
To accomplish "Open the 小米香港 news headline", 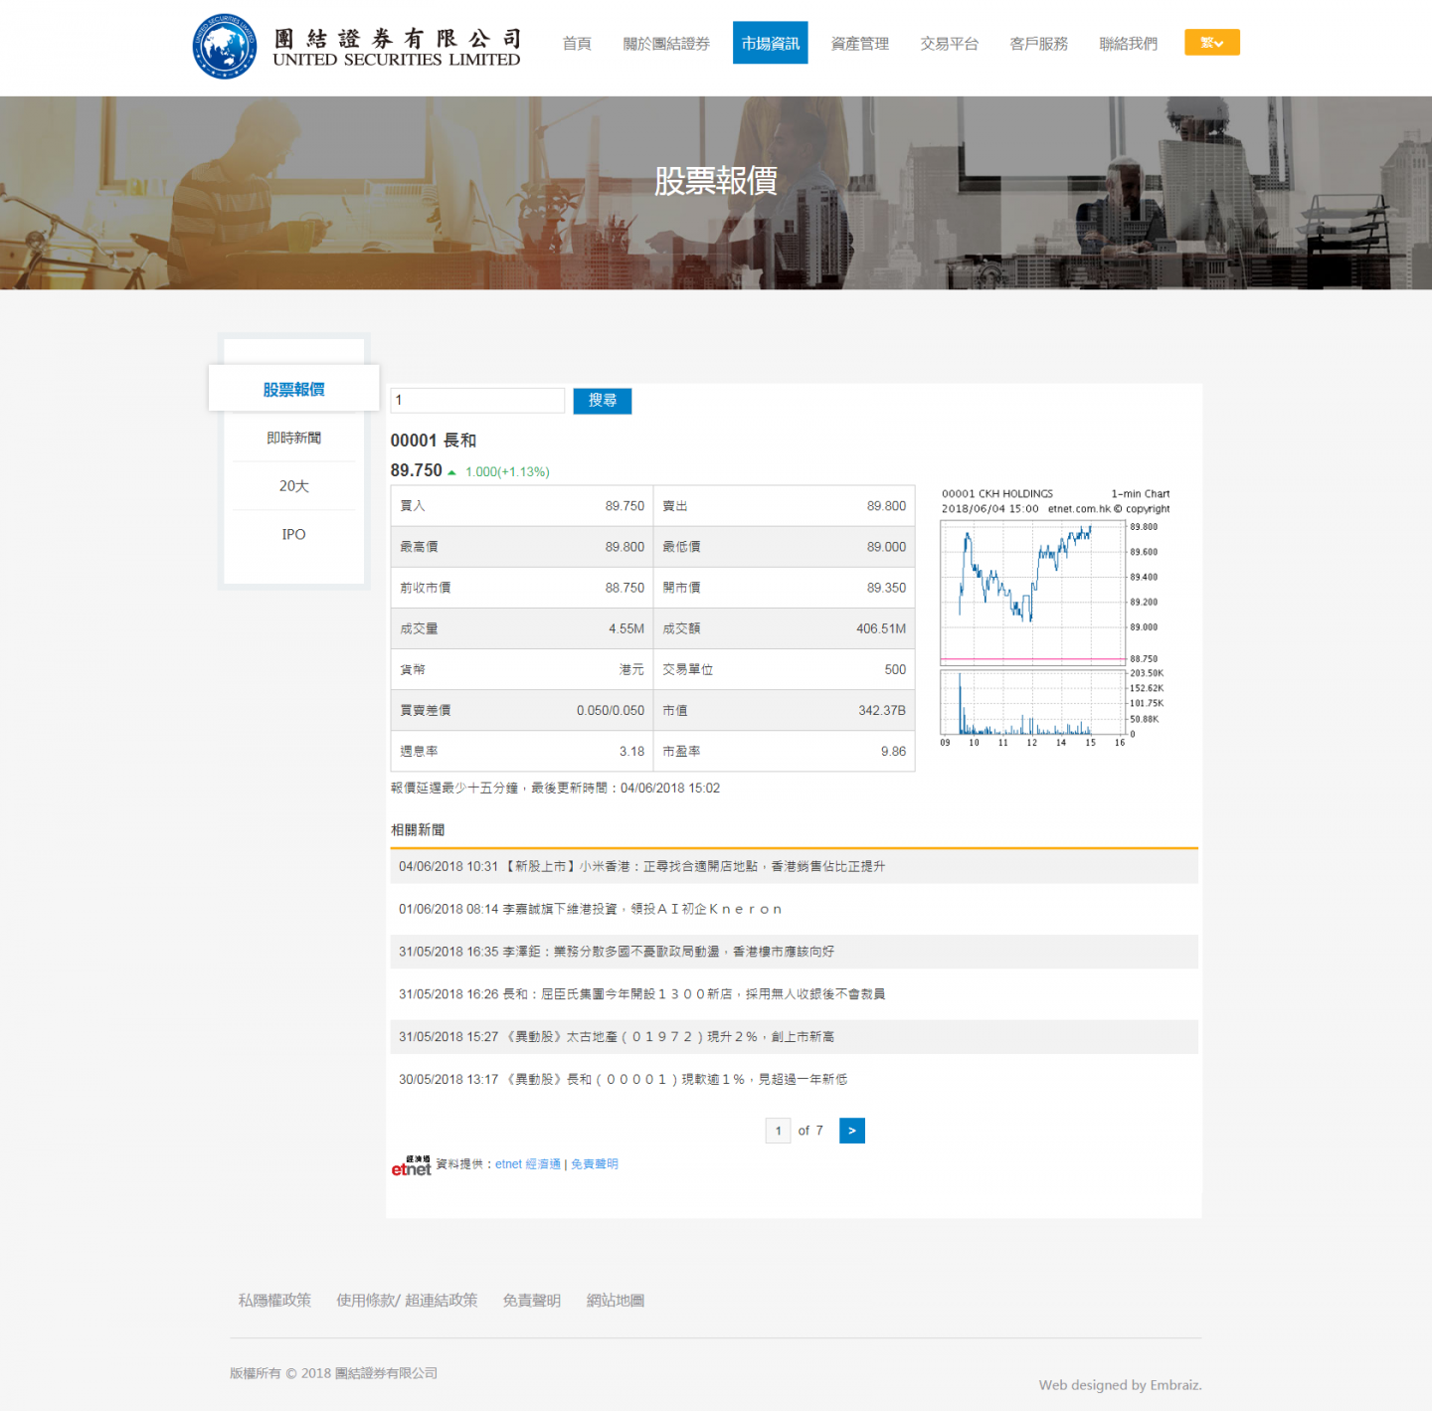I will coord(696,867).
